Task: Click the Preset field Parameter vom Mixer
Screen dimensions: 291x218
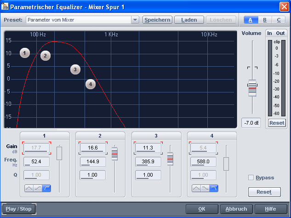Action: click(x=79, y=20)
